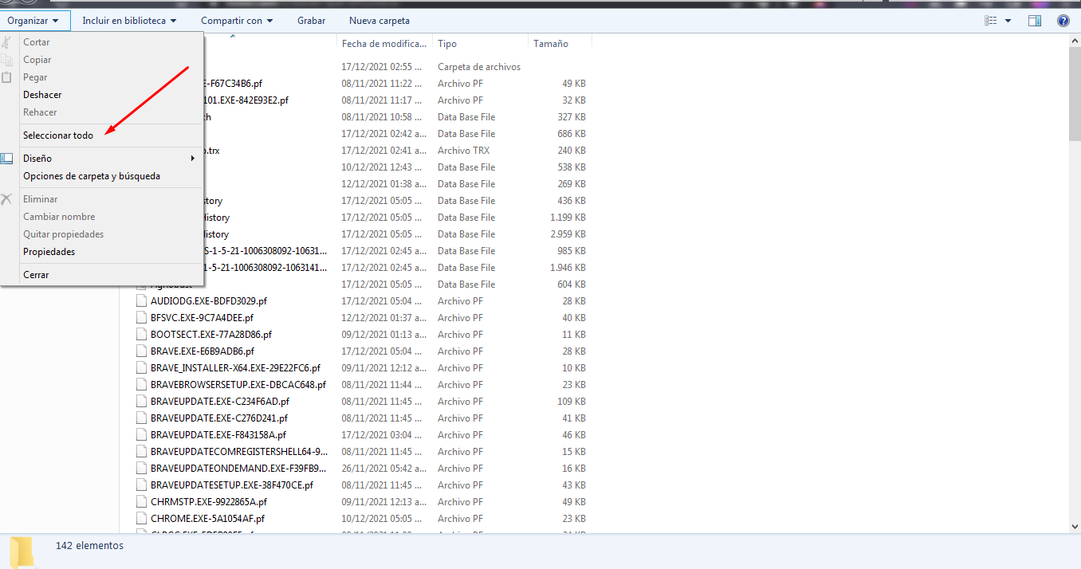Select the BRAVEUPDATE.EXE-F843158A.pf file icon
The height and width of the screenshot is (569, 1081).
click(142, 435)
